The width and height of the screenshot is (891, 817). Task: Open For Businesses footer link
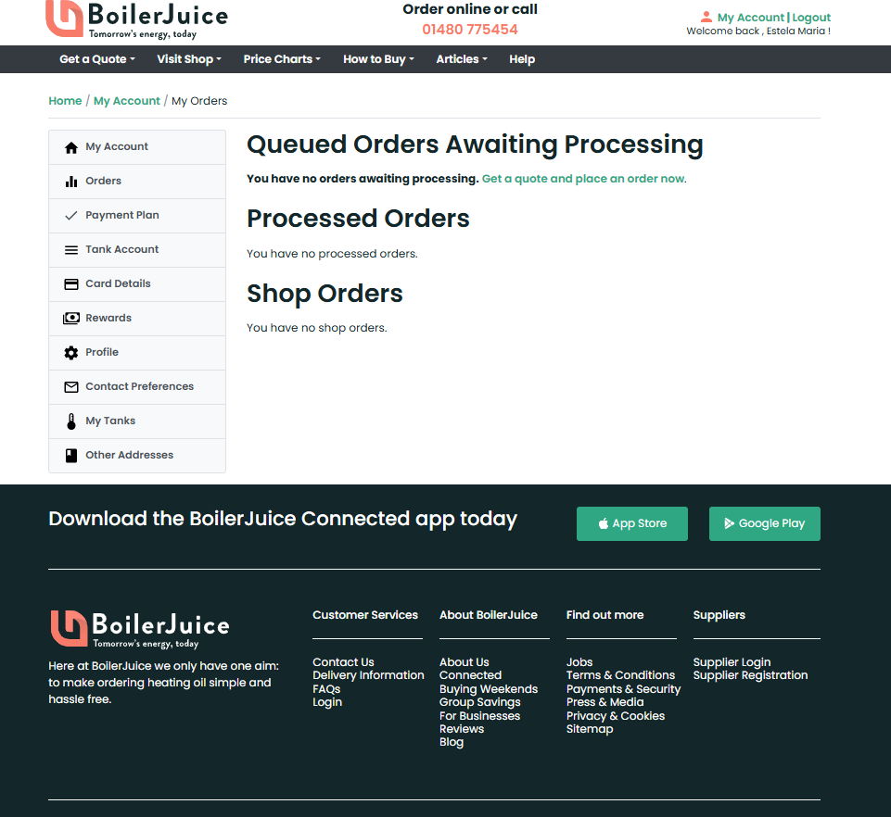point(479,715)
